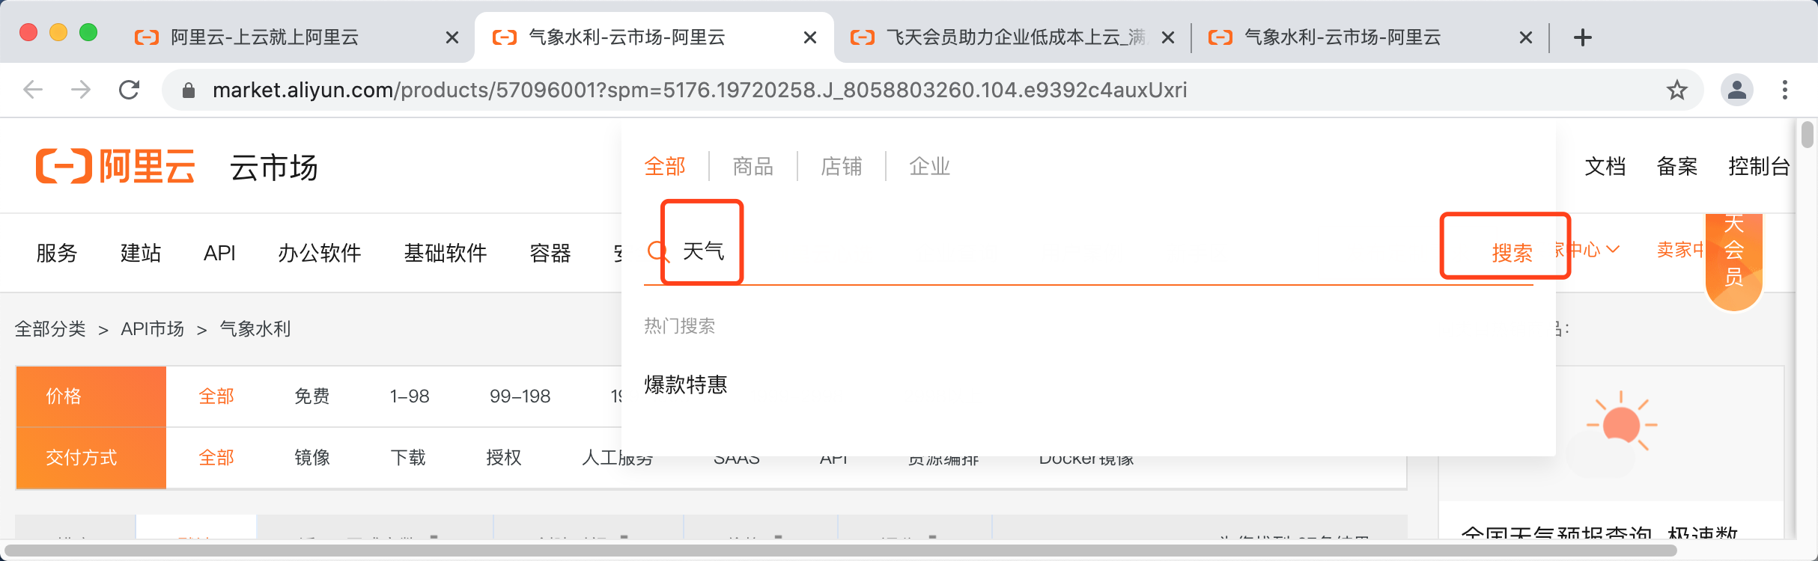Click the padlock site info icon

[x=189, y=91]
